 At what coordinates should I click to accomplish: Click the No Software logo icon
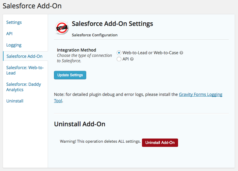(62, 28)
